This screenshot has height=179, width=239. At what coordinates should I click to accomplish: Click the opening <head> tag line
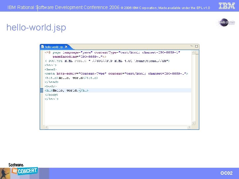pos(50,69)
